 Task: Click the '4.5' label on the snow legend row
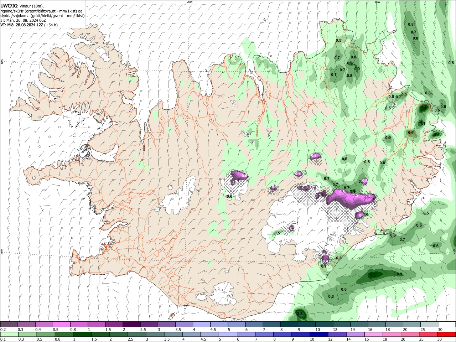point(213,330)
